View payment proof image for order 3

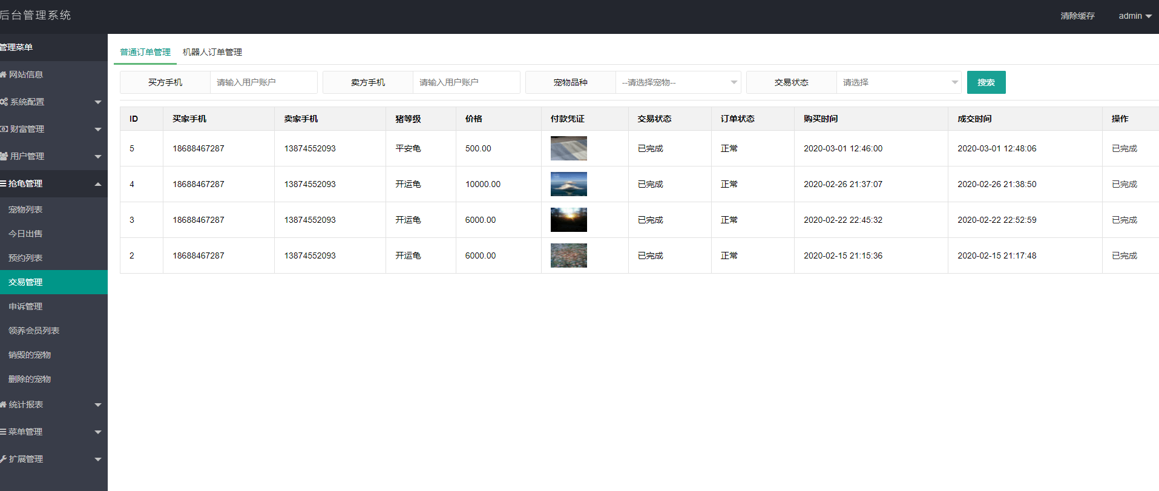coord(568,220)
